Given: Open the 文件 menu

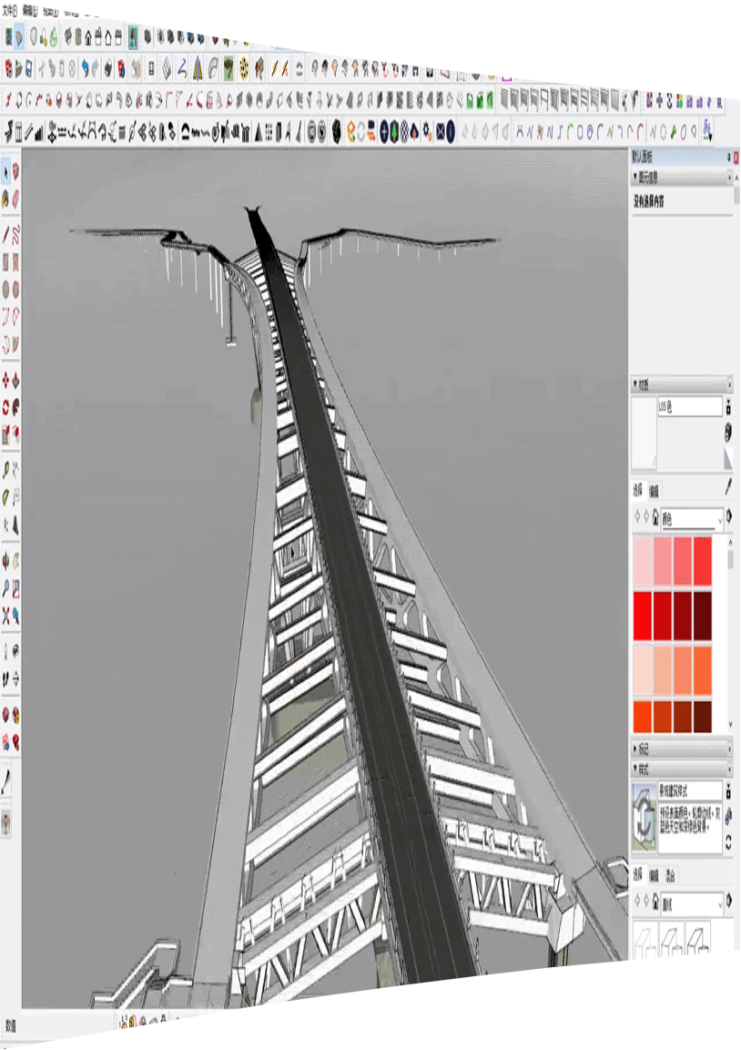Looking at the screenshot, I should click(x=9, y=12).
